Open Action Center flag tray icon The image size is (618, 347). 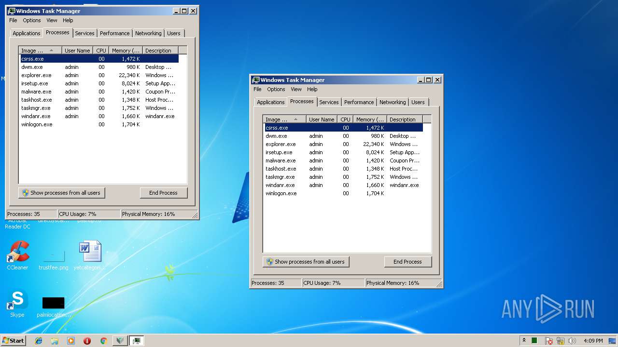click(x=549, y=341)
